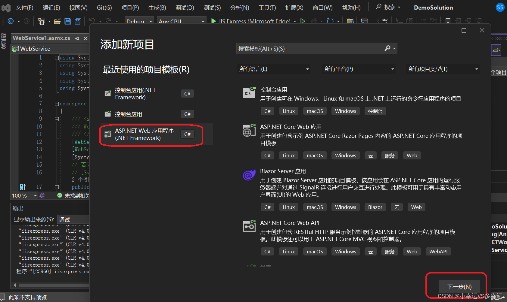Image resolution: width=507 pixels, height=302 pixels.
Task: Select recent template ASP.NET Web 应用程序 (.NET Framework)
Action: coord(156,134)
